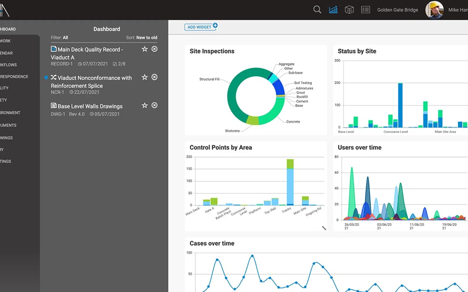Open the search magnifier icon
This screenshot has height=292, width=468.
click(317, 10)
